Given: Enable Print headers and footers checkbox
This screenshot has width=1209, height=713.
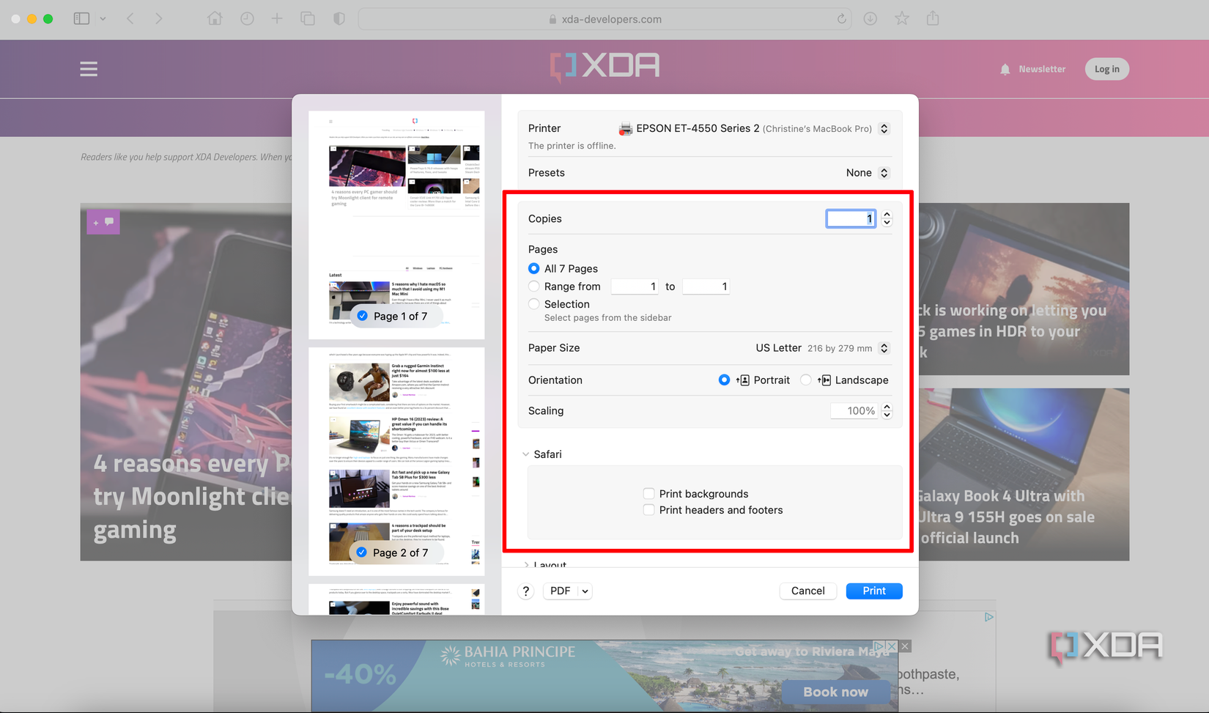Looking at the screenshot, I should coord(648,510).
